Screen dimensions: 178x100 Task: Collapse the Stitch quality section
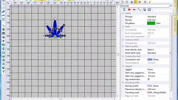pos(123,46)
